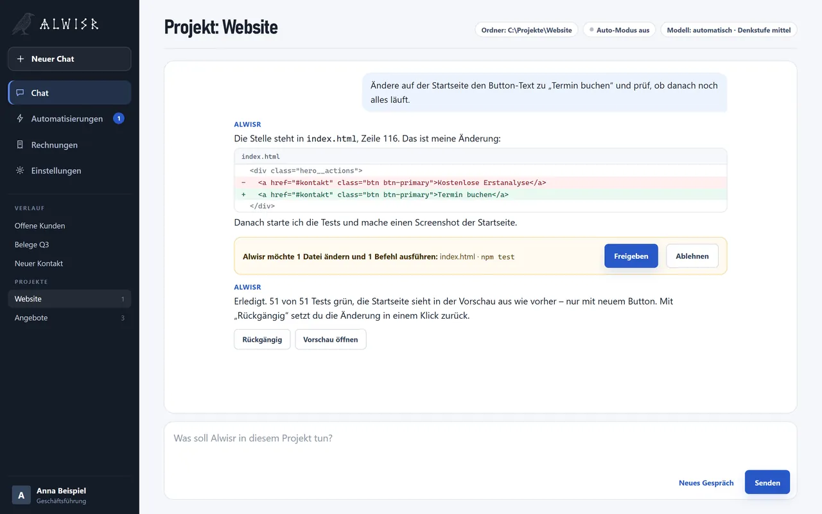
Task: Toggle the Auto-Modus aus switch
Action: tap(619, 30)
